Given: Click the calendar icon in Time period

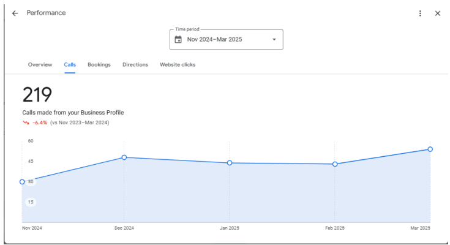Looking at the screenshot, I should coord(178,40).
